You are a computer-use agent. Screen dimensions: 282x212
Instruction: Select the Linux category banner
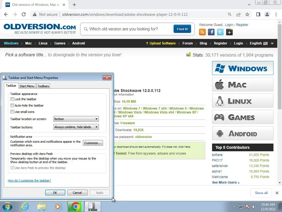(x=243, y=100)
